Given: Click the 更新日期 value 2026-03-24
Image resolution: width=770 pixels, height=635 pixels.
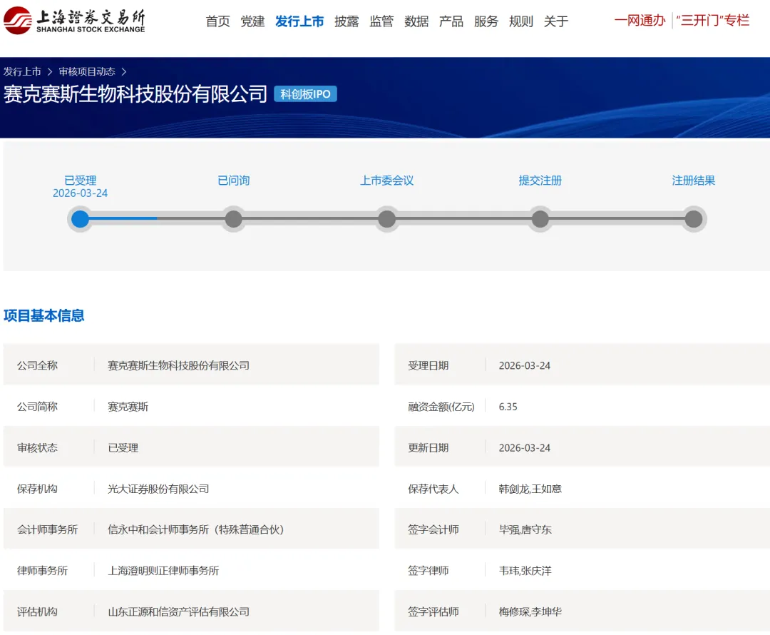Looking at the screenshot, I should 525,448.
